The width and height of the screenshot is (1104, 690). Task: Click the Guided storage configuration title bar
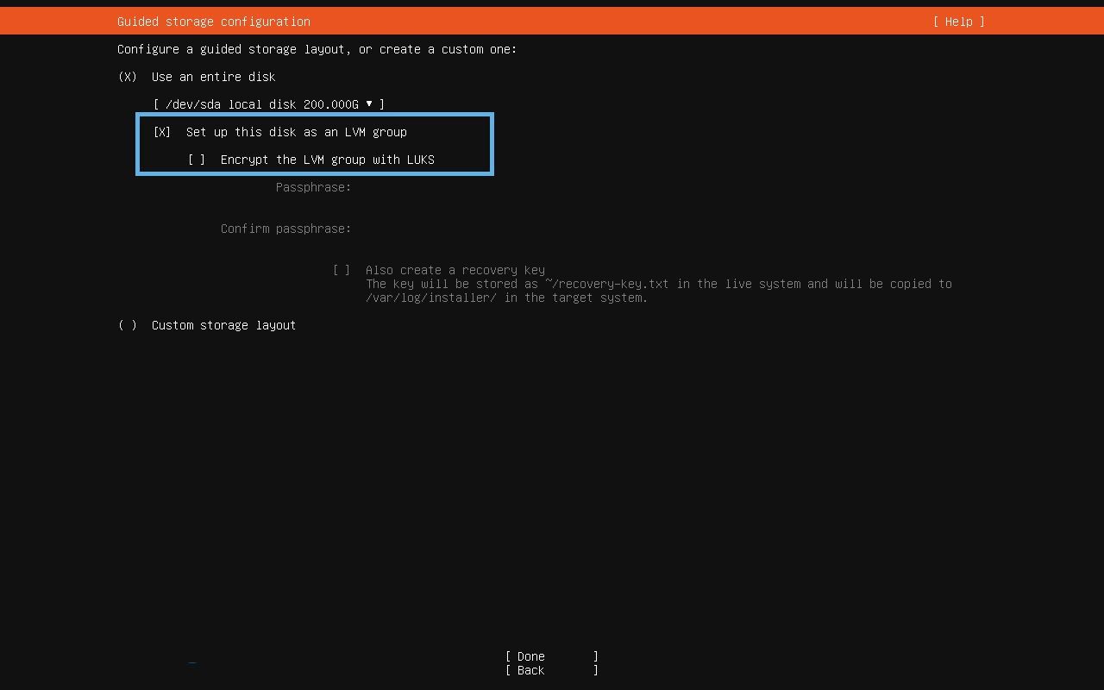(x=213, y=21)
